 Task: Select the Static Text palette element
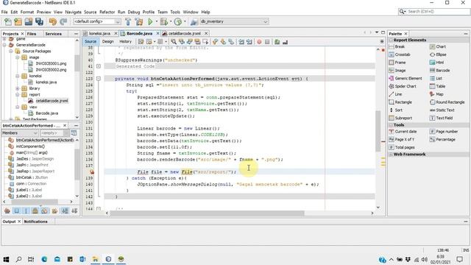442,110
